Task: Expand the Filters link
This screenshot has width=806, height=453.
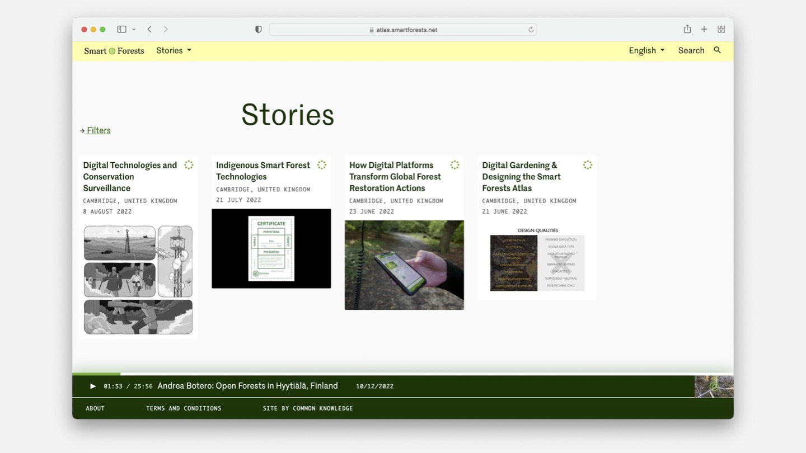Action: (95, 130)
